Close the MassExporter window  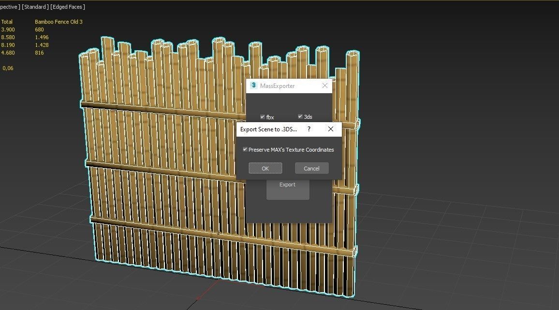[x=325, y=86]
